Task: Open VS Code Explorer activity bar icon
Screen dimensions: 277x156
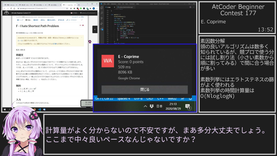Action: [x=102, y=8]
